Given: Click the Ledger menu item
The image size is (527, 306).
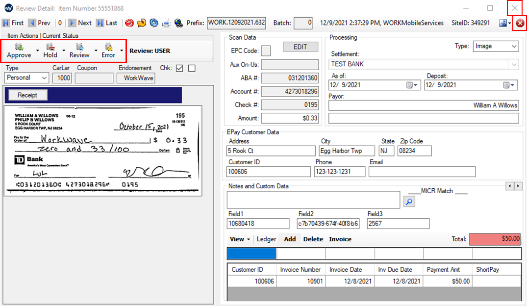Looking at the screenshot, I should [266, 239].
